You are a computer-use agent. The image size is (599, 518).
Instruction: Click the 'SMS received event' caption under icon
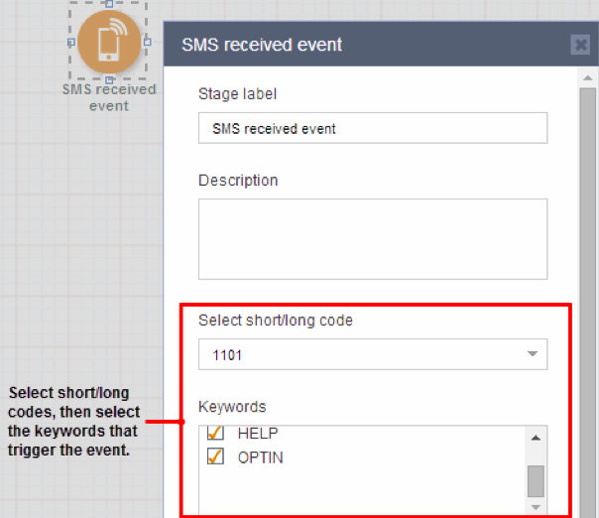[x=109, y=97]
